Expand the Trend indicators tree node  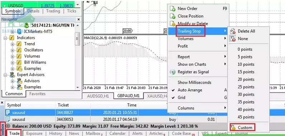(12, 44)
